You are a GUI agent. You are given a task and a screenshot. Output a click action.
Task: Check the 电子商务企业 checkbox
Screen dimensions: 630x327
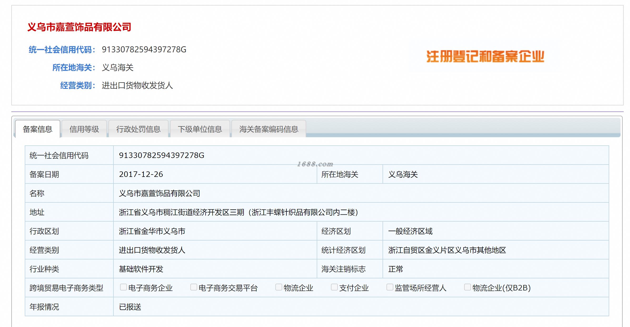coord(123,287)
